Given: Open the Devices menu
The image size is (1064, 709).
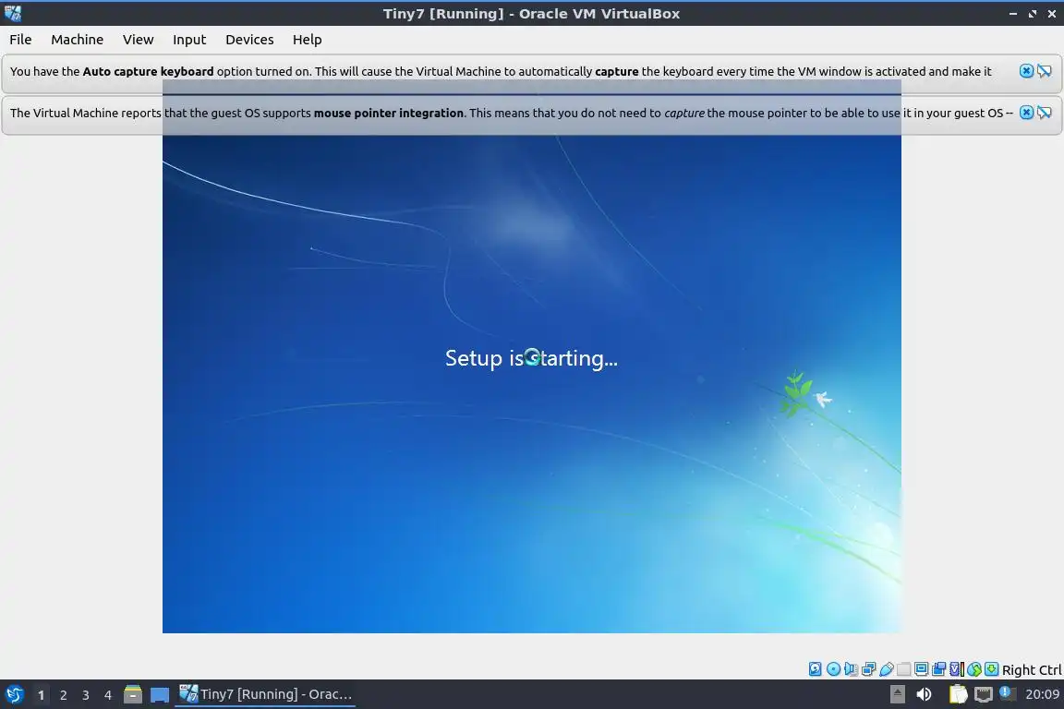Looking at the screenshot, I should [x=249, y=40].
